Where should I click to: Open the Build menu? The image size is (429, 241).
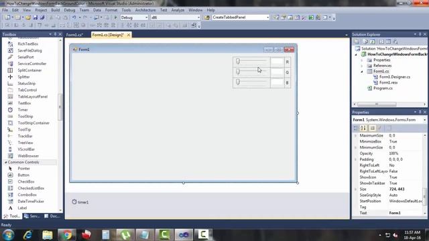tap(55, 10)
